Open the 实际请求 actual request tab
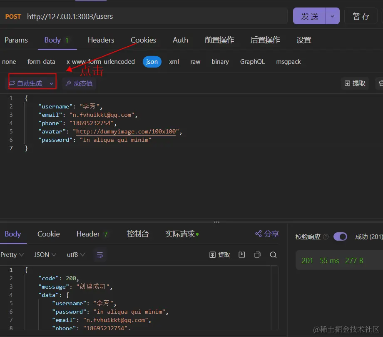 tap(182, 234)
